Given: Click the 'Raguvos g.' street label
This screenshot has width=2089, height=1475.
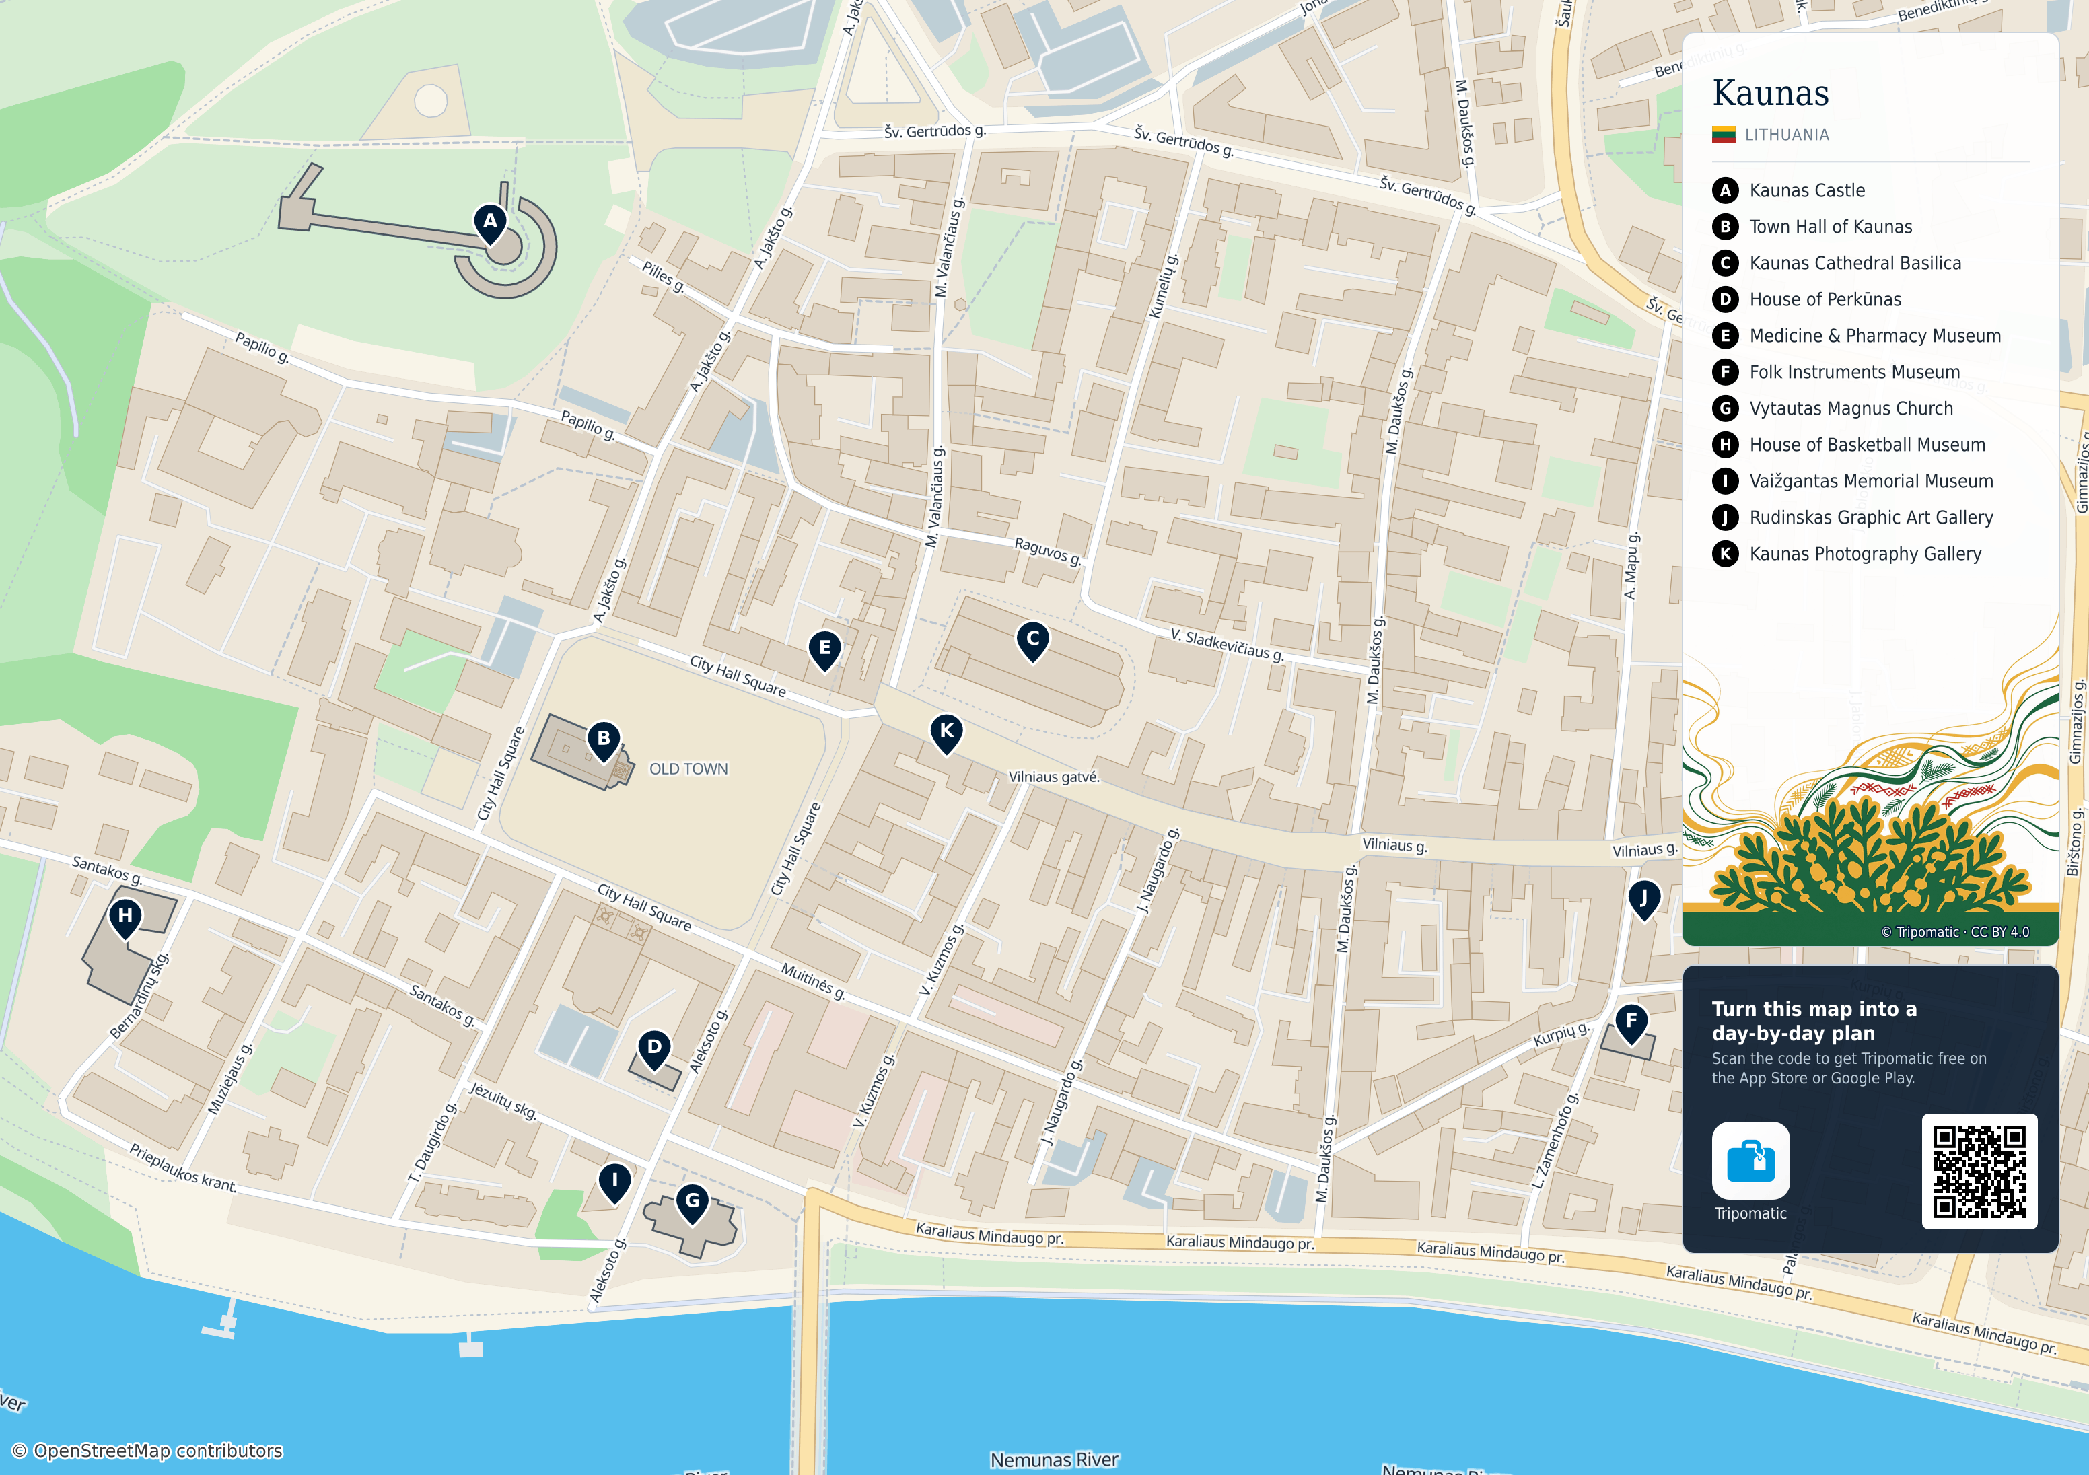Looking at the screenshot, I should click(1048, 551).
